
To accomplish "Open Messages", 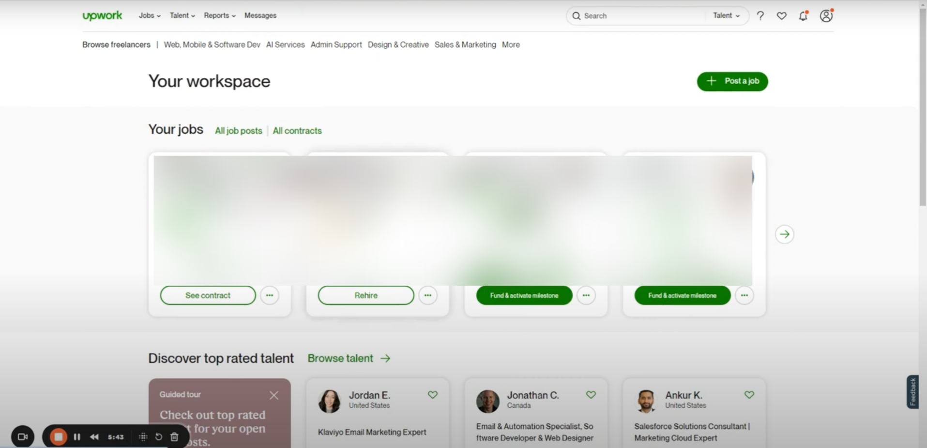I will (260, 15).
